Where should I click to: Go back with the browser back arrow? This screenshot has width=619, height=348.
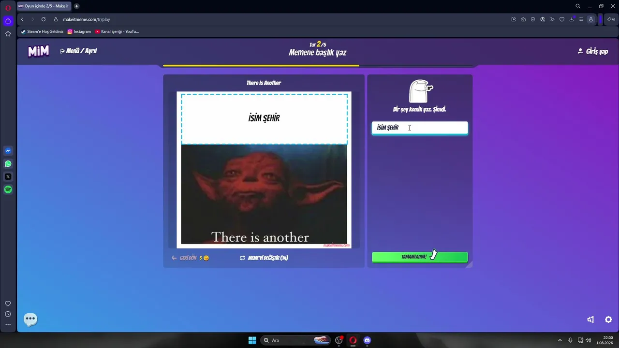(22, 19)
